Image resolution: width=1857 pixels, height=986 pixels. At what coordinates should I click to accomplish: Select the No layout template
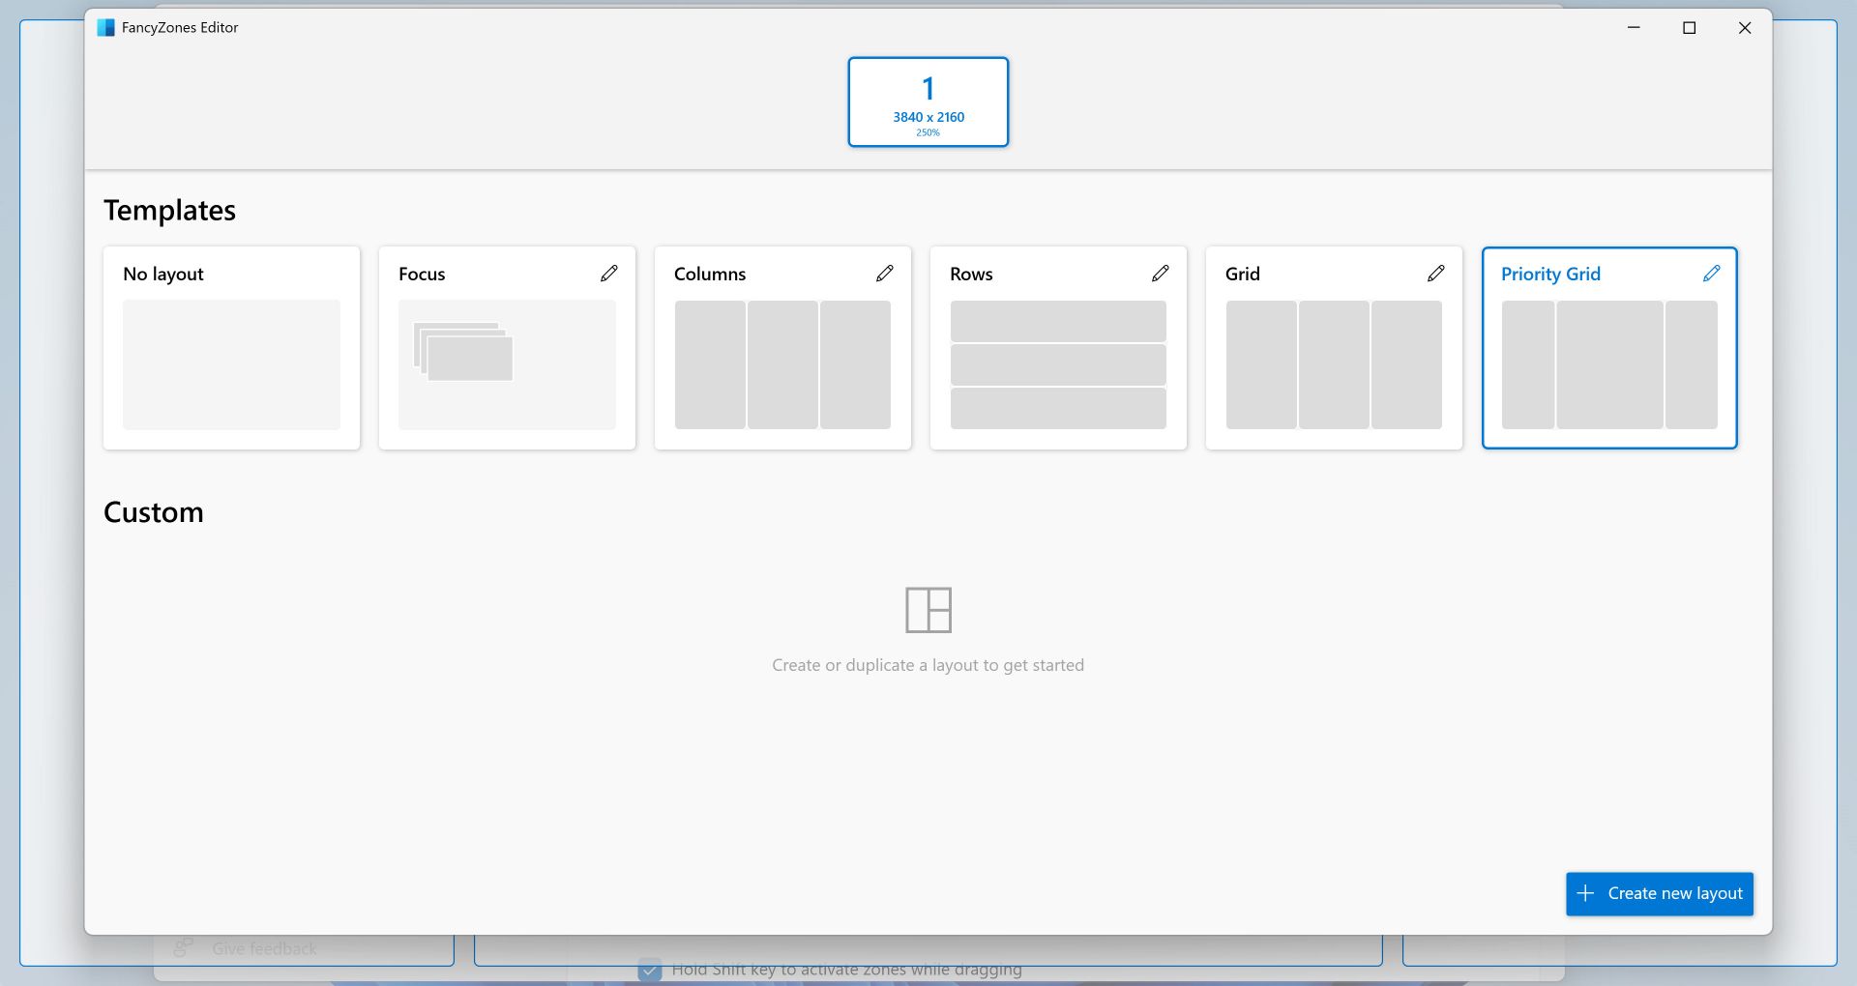pyautogui.click(x=231, y=362)
